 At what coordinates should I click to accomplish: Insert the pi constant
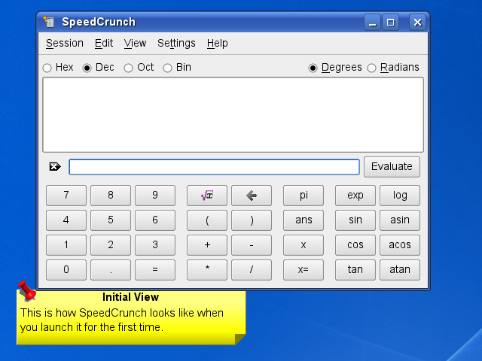pyautogui.click(x=304, y=196)
